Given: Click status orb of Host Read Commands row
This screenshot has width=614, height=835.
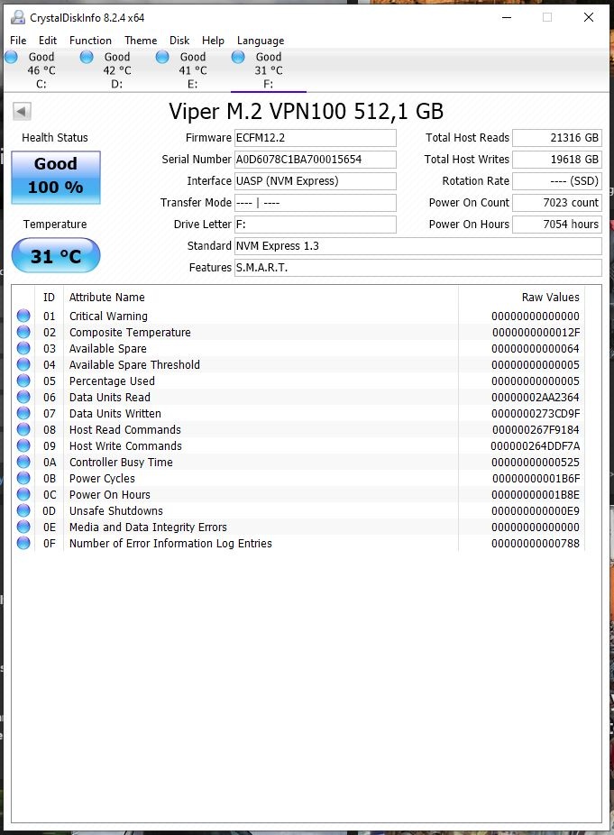Looking at the screenshot, I should coord(23,429).
